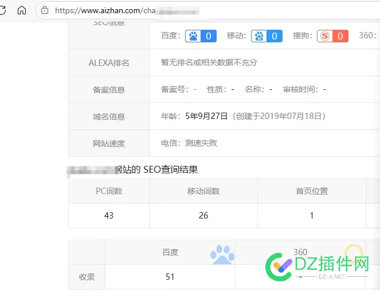
Task: Click the 审核时间 dash value
Action: click(324, 90)
